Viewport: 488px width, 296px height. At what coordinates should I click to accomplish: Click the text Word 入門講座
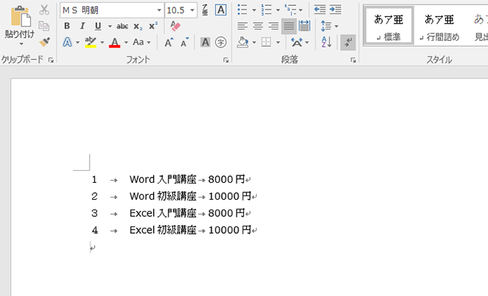[163, 180]
